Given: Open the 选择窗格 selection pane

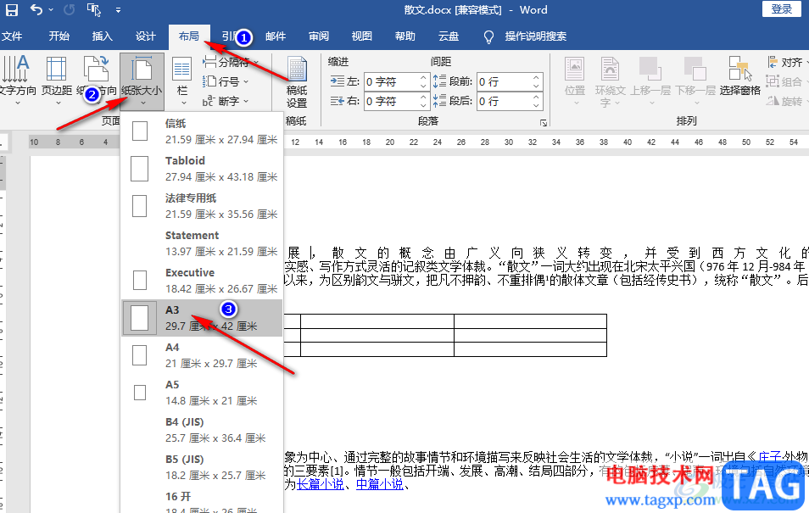Looking at the screenshot, I should pos(739,77).
